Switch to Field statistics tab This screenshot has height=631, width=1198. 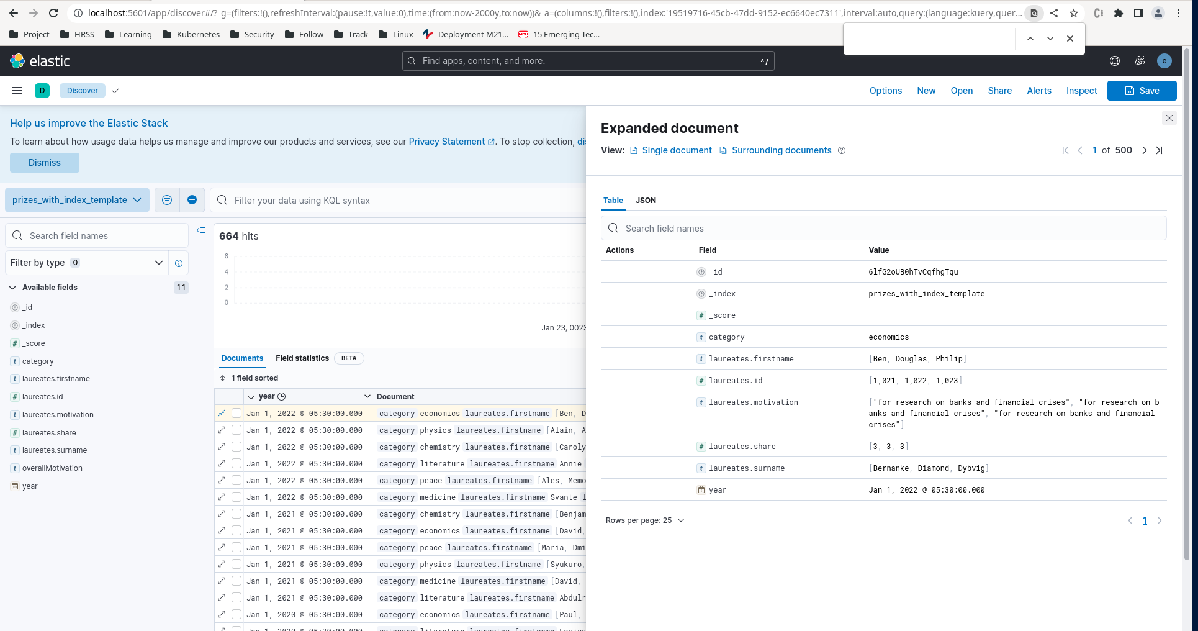[302, 358]
